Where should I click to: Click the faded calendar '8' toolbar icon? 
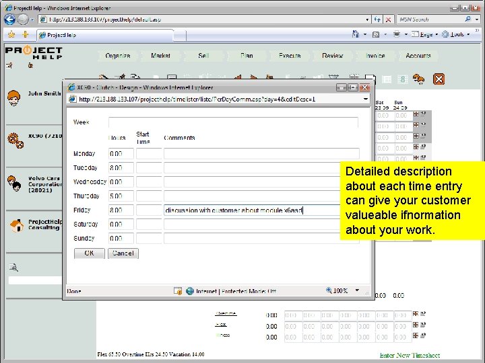pyautogui.click(x=403, y=79)
